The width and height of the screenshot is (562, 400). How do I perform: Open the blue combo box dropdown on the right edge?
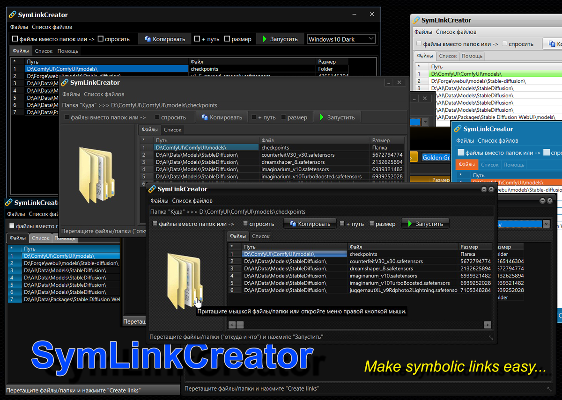(546, 224)
